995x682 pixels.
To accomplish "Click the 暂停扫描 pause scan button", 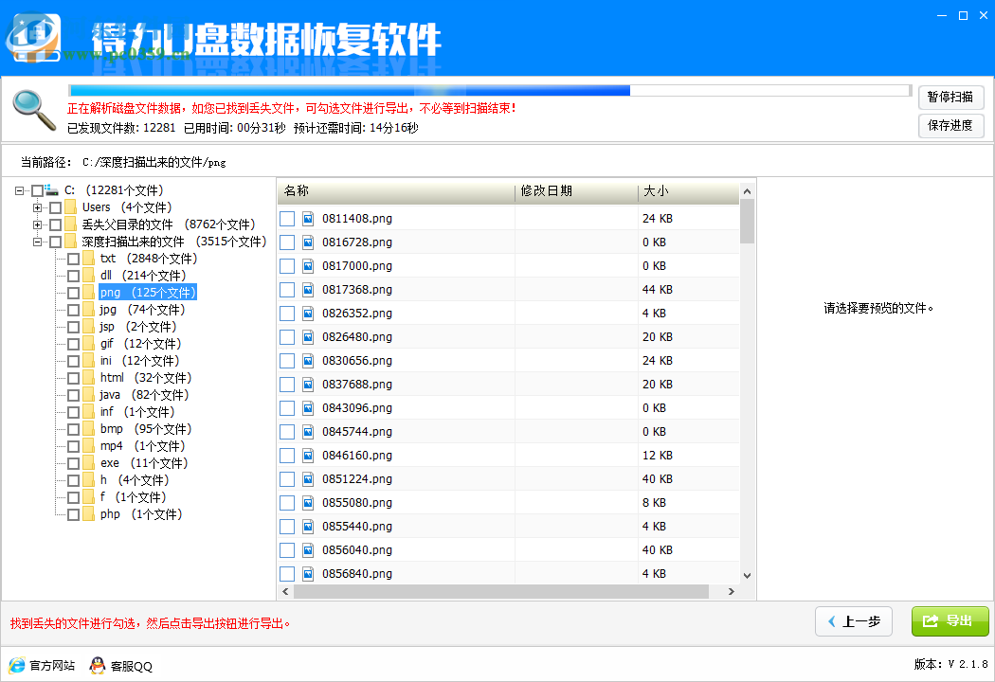I will (x=950, y=97).
